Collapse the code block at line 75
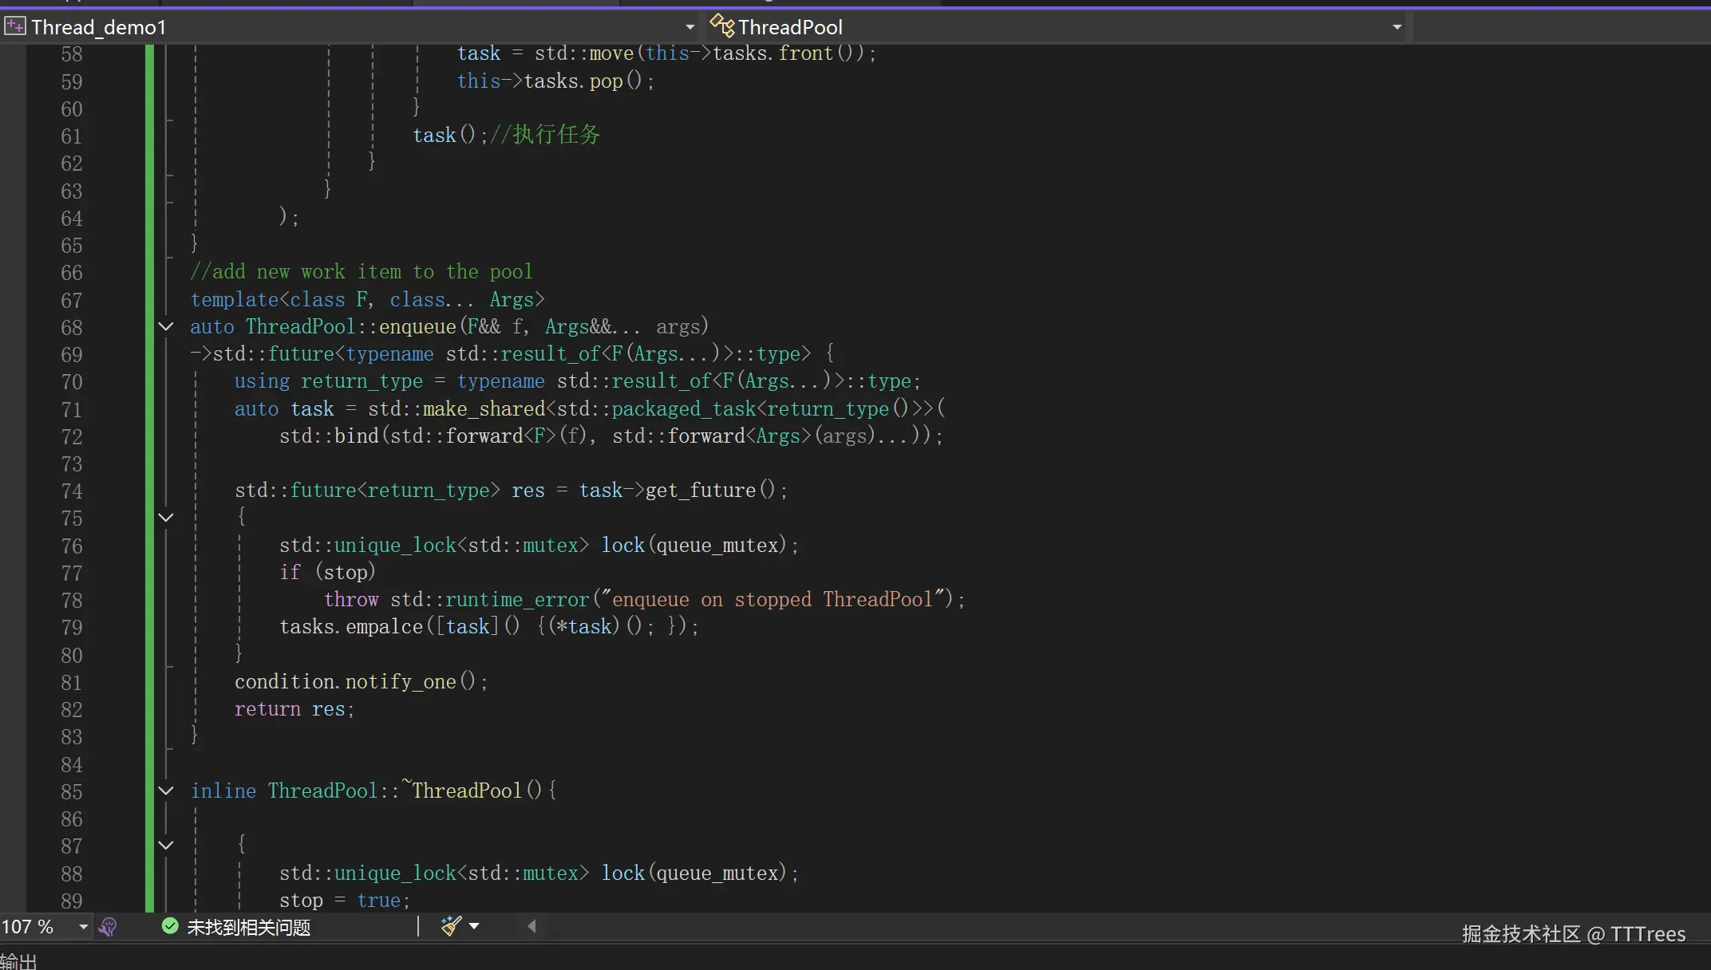The image size is (1711, 970). coord(166,519)
